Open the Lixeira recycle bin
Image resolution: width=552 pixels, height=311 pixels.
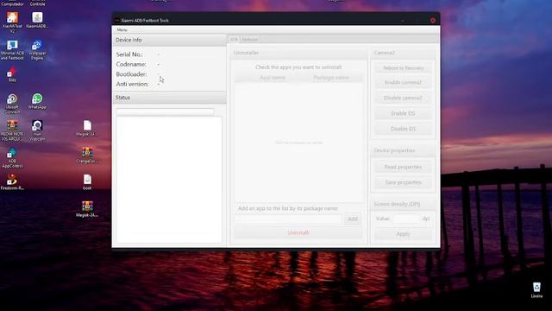pos(536,290)
